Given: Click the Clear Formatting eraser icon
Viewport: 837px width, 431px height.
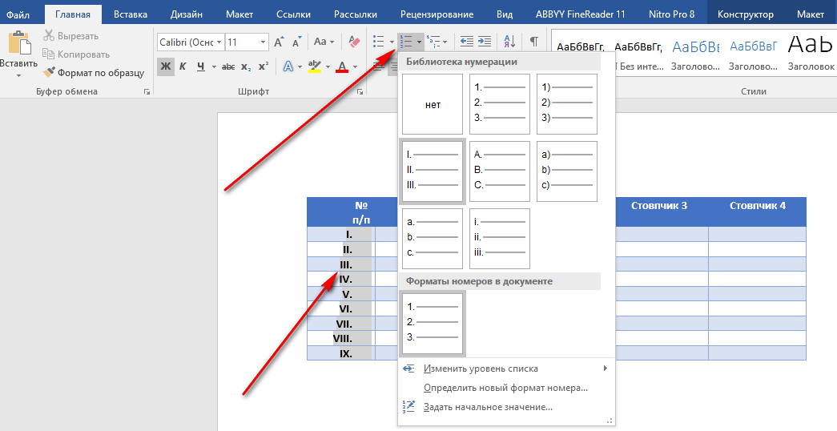Looking at the screenshot, I should click(356, 42).
